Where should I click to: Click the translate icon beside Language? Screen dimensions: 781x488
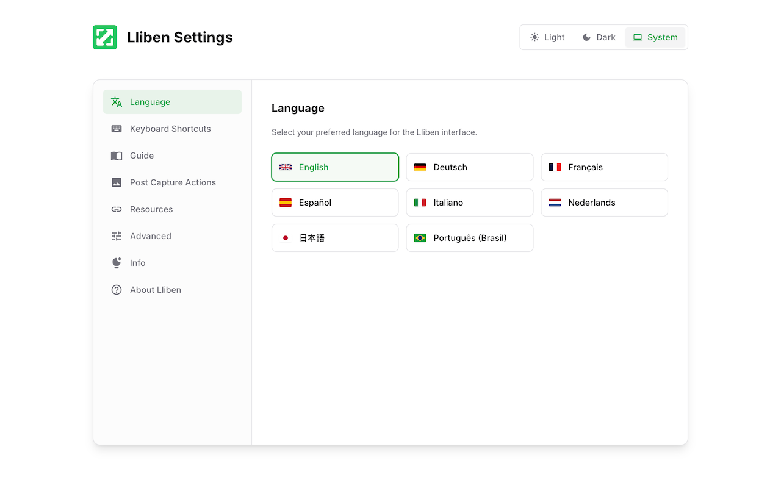[117, 102]
